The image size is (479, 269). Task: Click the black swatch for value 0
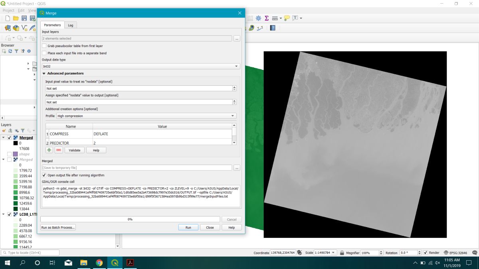(x=15, y=143)
